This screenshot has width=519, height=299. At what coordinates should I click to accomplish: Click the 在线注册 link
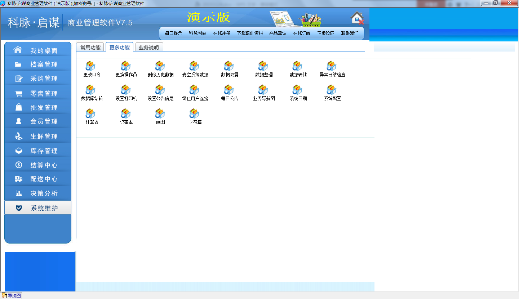point(222,33)
